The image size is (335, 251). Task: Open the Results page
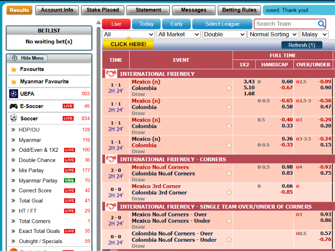coord(19,10)
